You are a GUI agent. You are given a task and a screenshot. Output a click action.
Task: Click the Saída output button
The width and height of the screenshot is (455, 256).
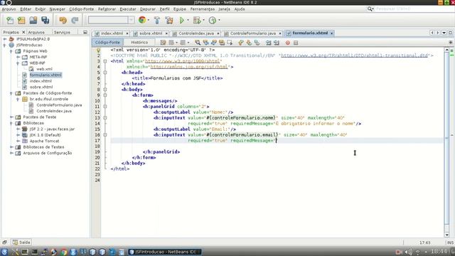pyautogui.click(x=22, y=242)
